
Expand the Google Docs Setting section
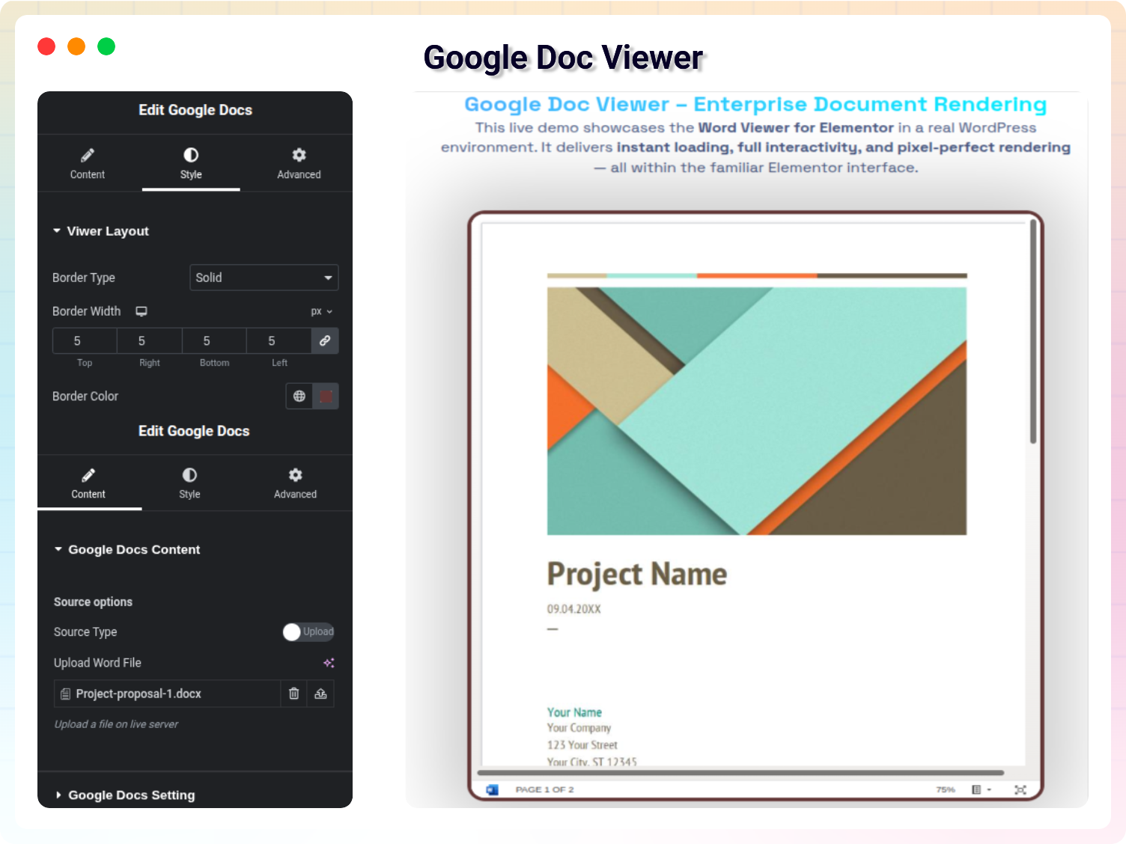[x=131, y=795]
